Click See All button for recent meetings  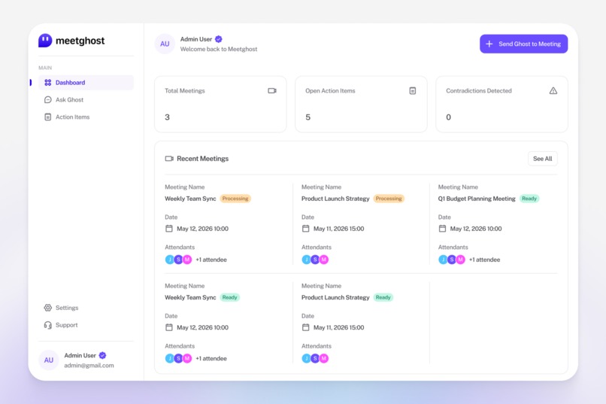click(x=543, y=159)
